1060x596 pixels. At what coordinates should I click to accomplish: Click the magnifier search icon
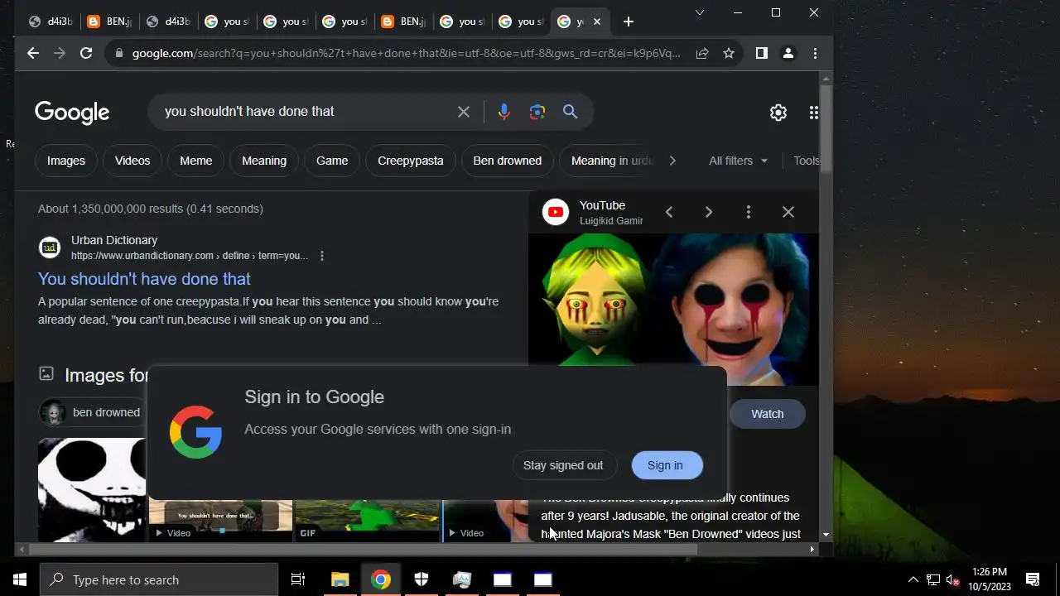pos(571,112)
